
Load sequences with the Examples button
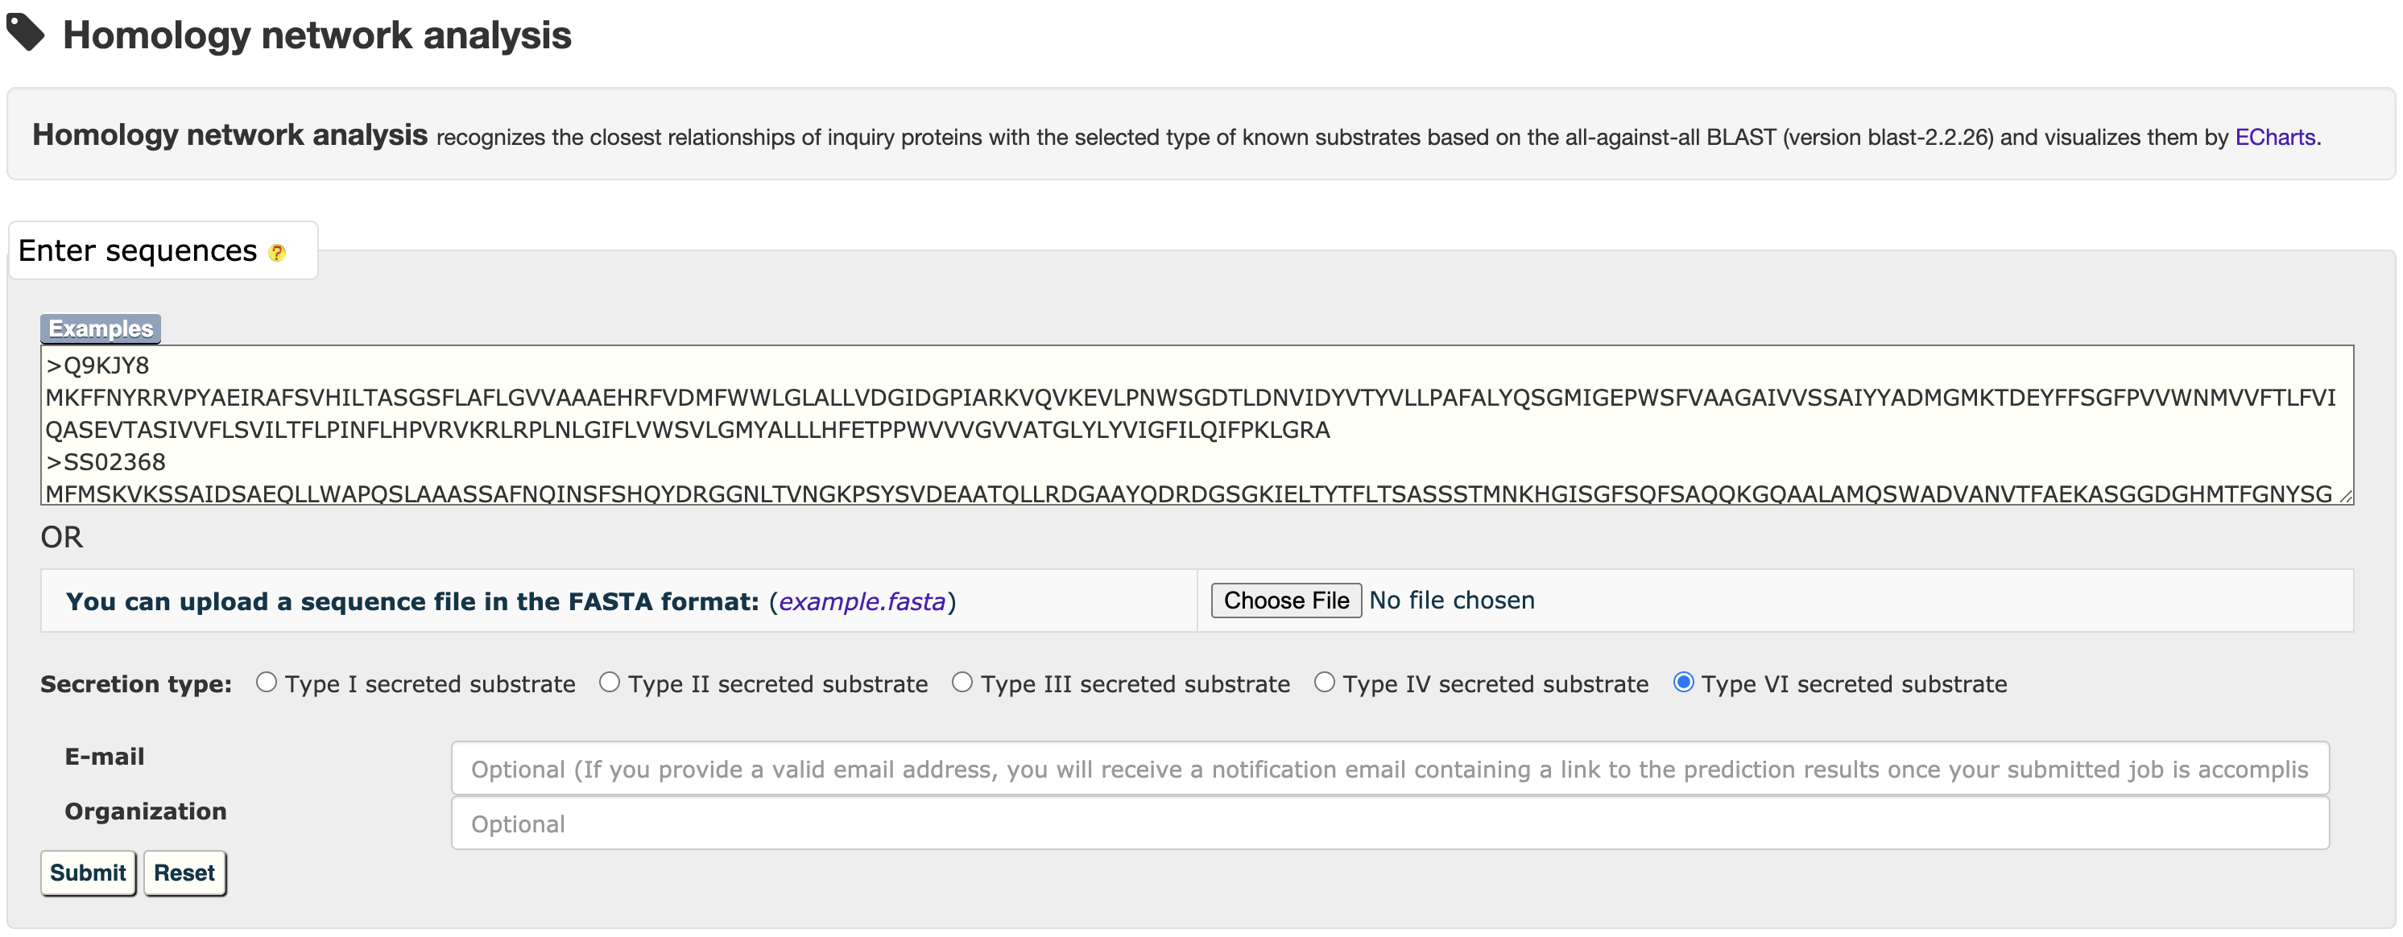[100, 328]
